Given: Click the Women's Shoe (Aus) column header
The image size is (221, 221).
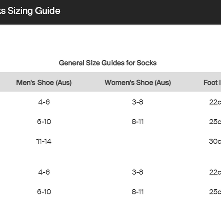Looking at the screenshot, I should point(138,82).
